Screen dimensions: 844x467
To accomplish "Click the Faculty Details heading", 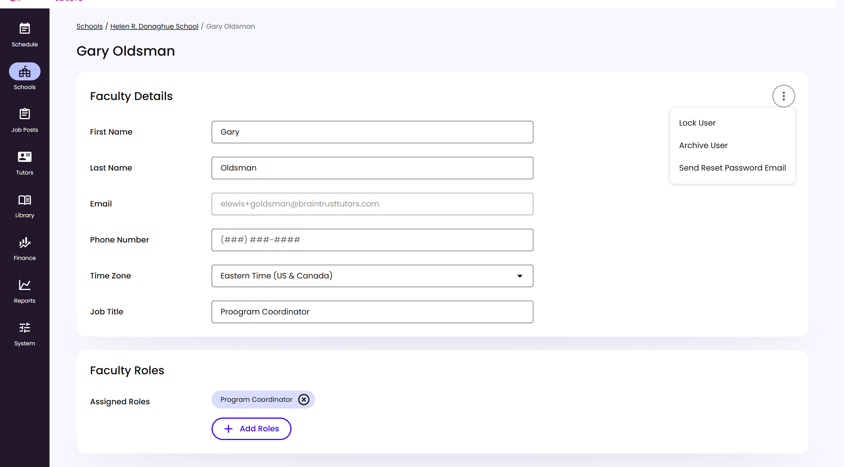I will (x=131, y=96).
